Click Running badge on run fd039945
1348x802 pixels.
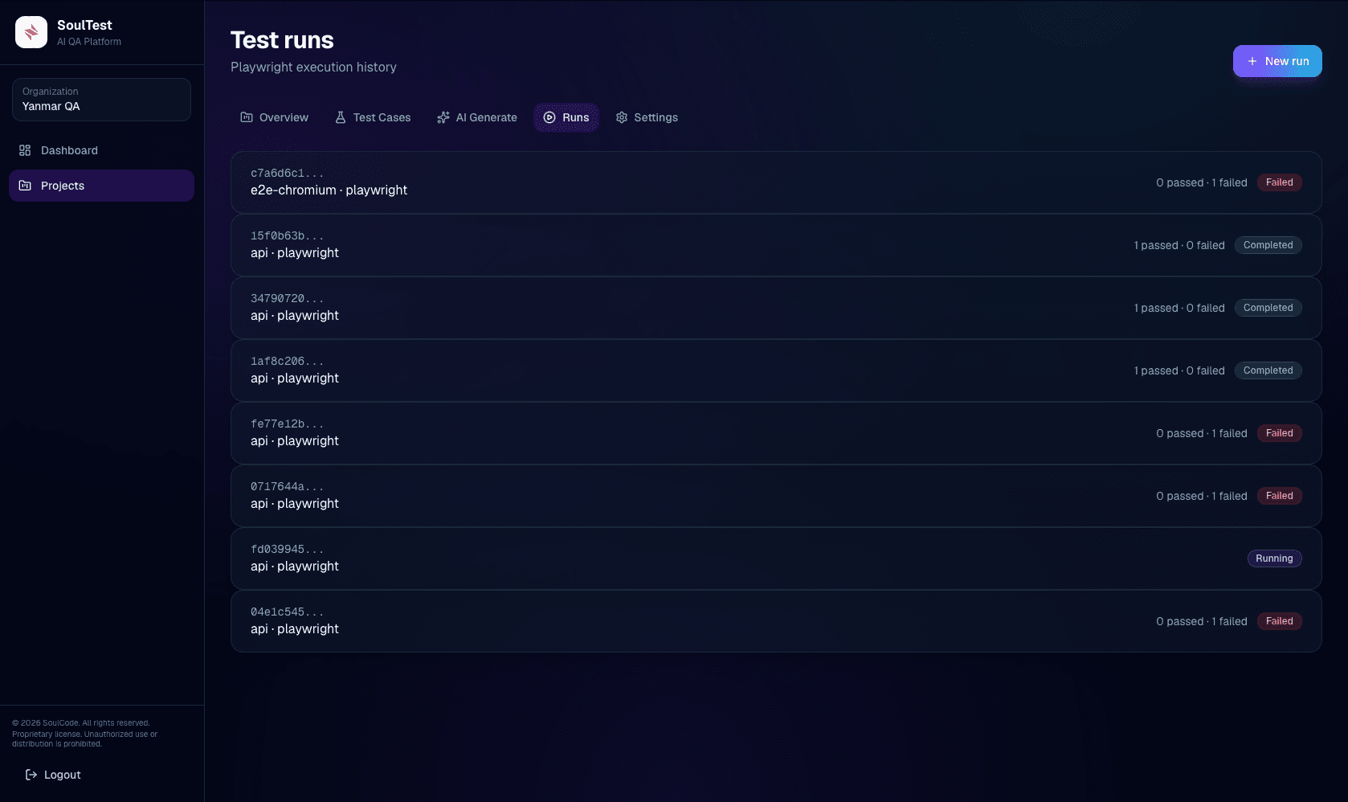[1274, 559]
